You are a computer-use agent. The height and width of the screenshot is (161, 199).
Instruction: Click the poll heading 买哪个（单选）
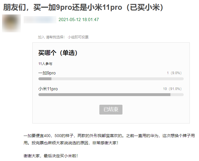point(58,53)
